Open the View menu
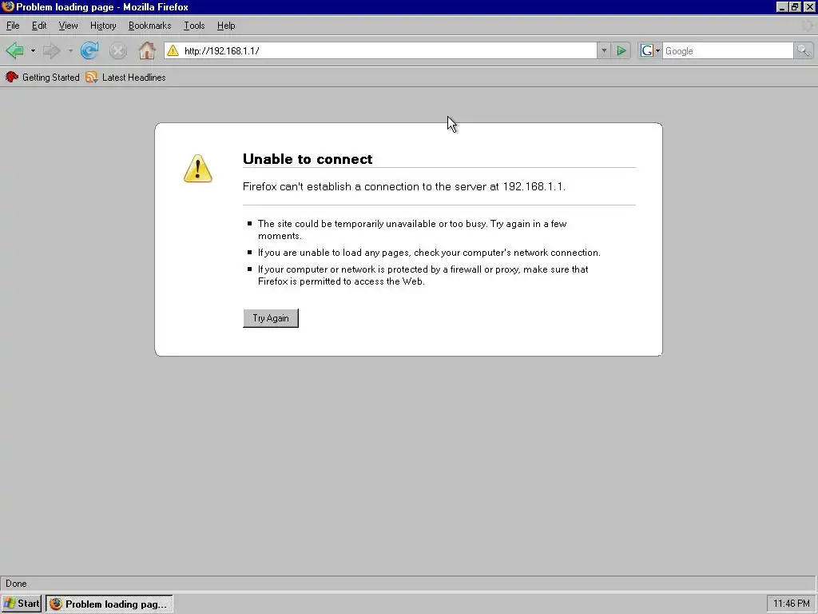 (69, 26)
